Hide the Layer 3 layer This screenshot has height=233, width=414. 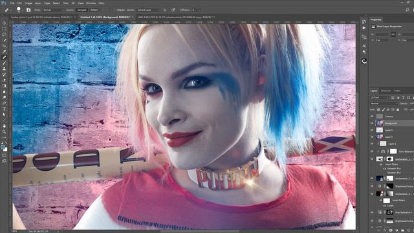372,137
